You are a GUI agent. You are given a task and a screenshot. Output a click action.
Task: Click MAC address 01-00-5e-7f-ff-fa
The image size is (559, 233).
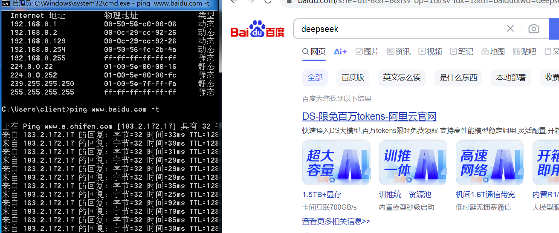[140, 83]
